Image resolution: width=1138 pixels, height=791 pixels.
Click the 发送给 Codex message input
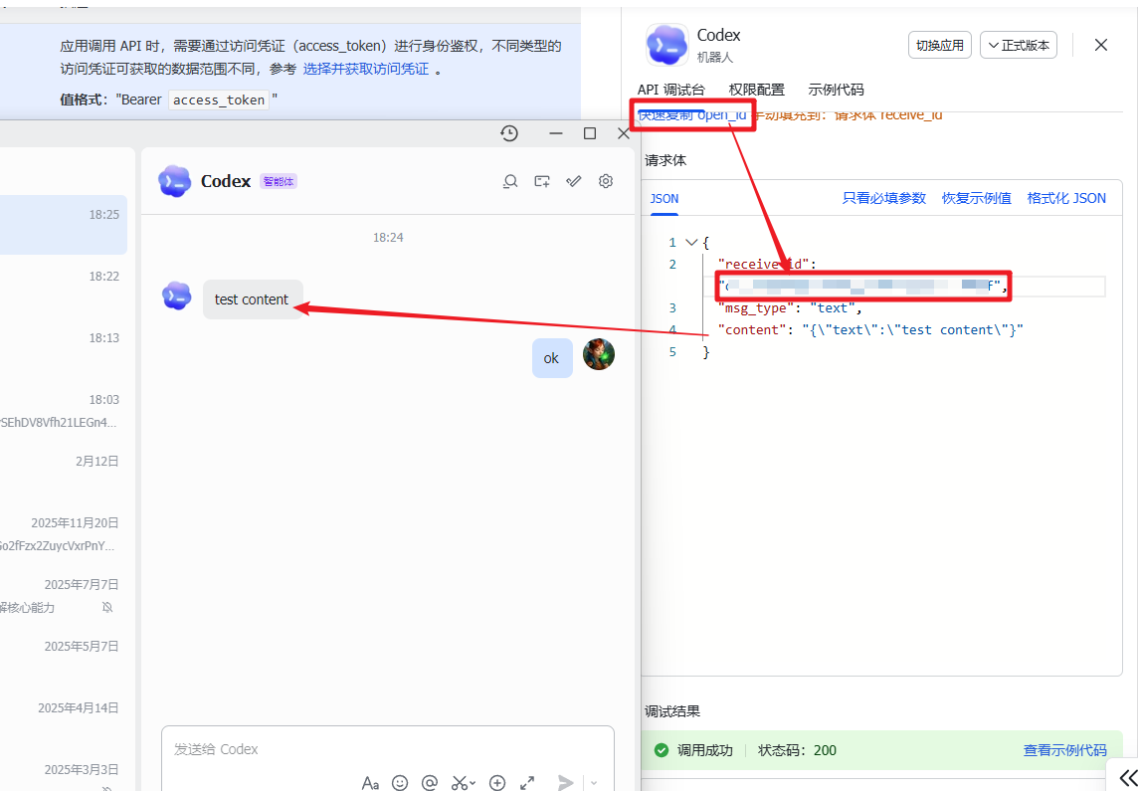pyautogui.click(x=388, y=749)
